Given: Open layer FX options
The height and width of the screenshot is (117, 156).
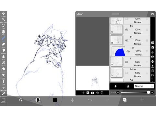Looking at the screenshot, I should 153,75.
